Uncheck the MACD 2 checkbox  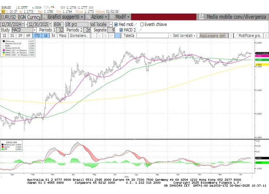tap(121, 30)
